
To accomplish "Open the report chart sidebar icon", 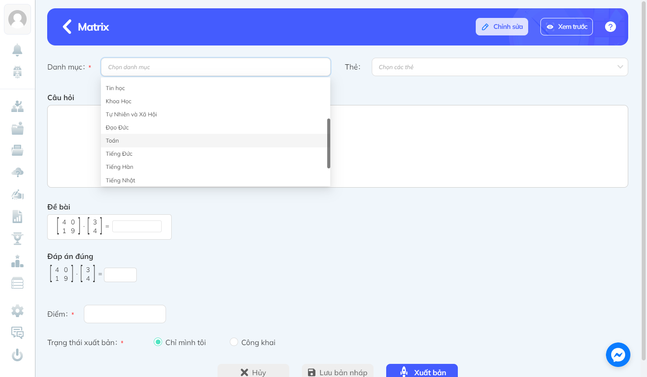I will click(17, 216).
